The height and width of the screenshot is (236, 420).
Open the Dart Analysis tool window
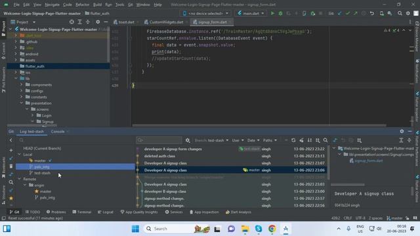click(238, 212)
